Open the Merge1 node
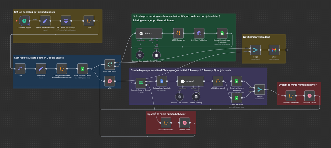Screen dimensions: 331x148 click(260, 90)
